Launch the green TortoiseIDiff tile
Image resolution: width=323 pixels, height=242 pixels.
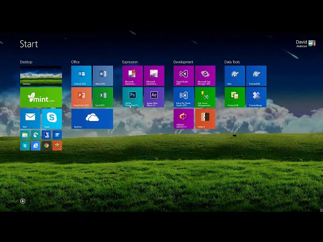pyautogui.click(x=235, y=97)
